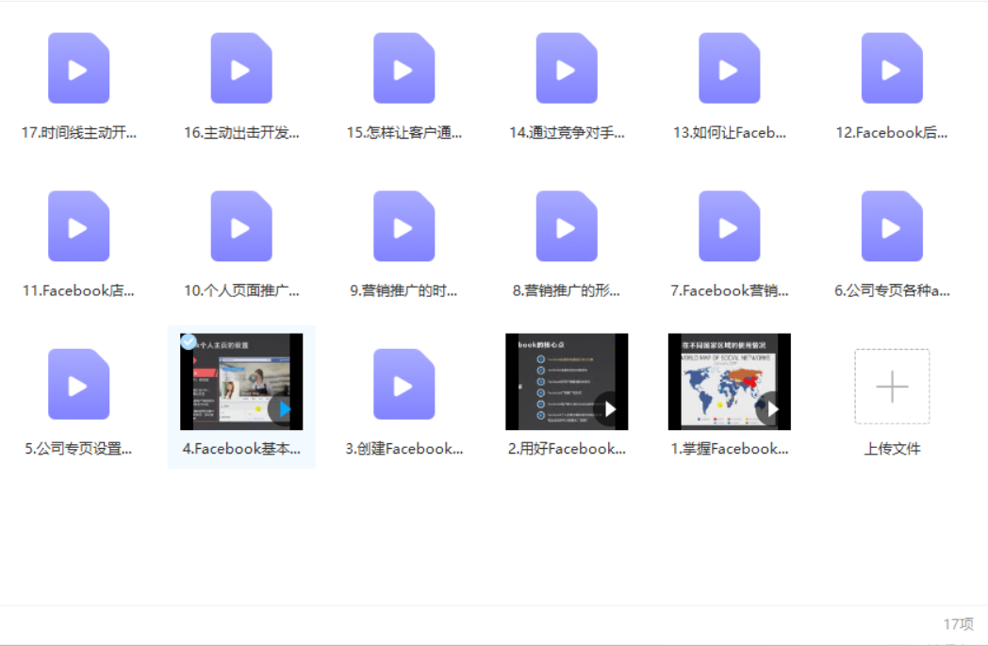Click file name 13.如何让Faceb...
The height and width of the screenshot is (646, 988).
point(729,133)
